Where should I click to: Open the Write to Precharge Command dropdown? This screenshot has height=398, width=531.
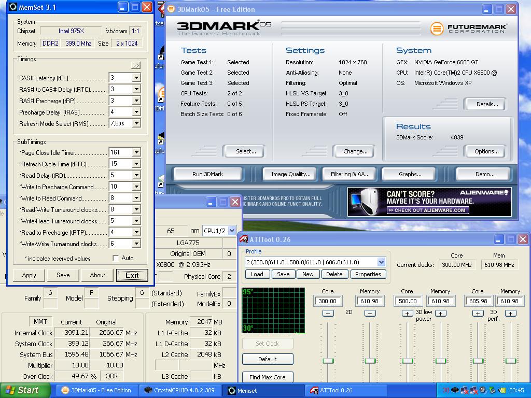point(136,187)
